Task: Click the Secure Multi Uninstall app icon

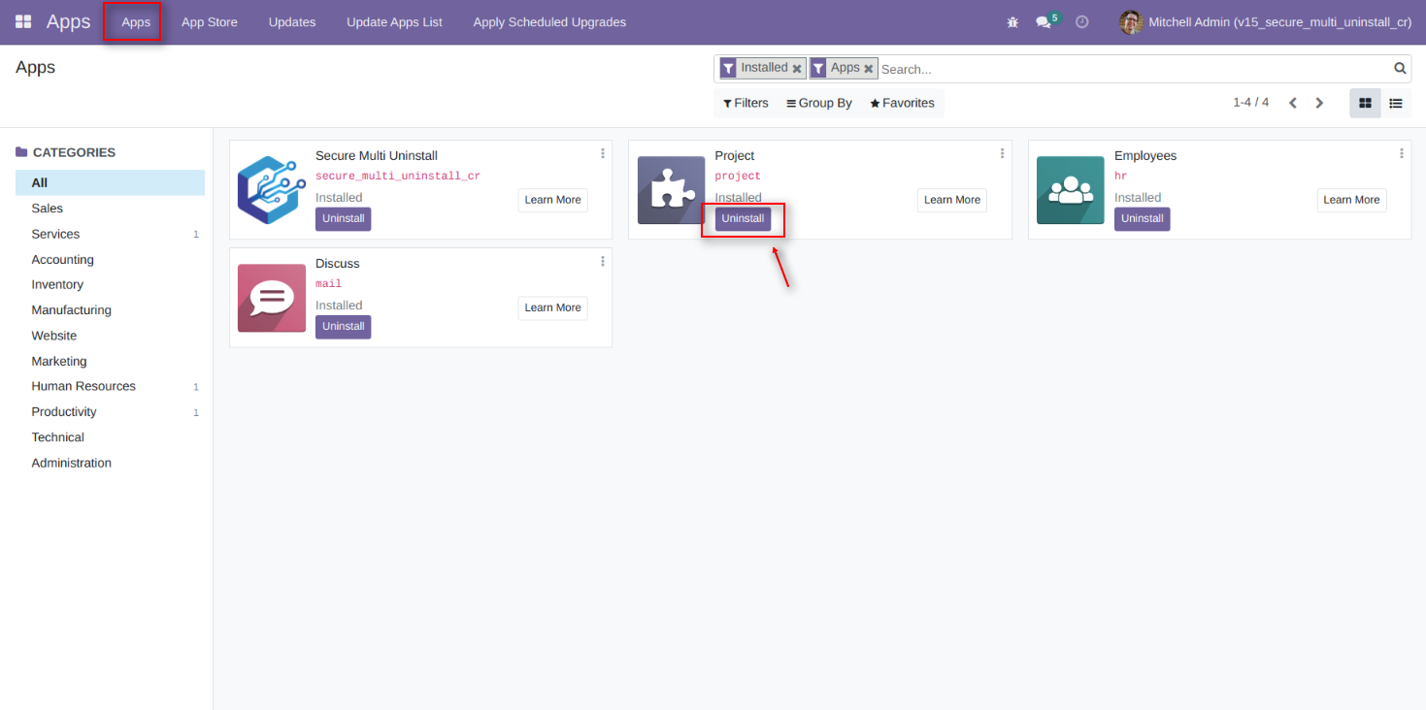Action: [272, 190]
